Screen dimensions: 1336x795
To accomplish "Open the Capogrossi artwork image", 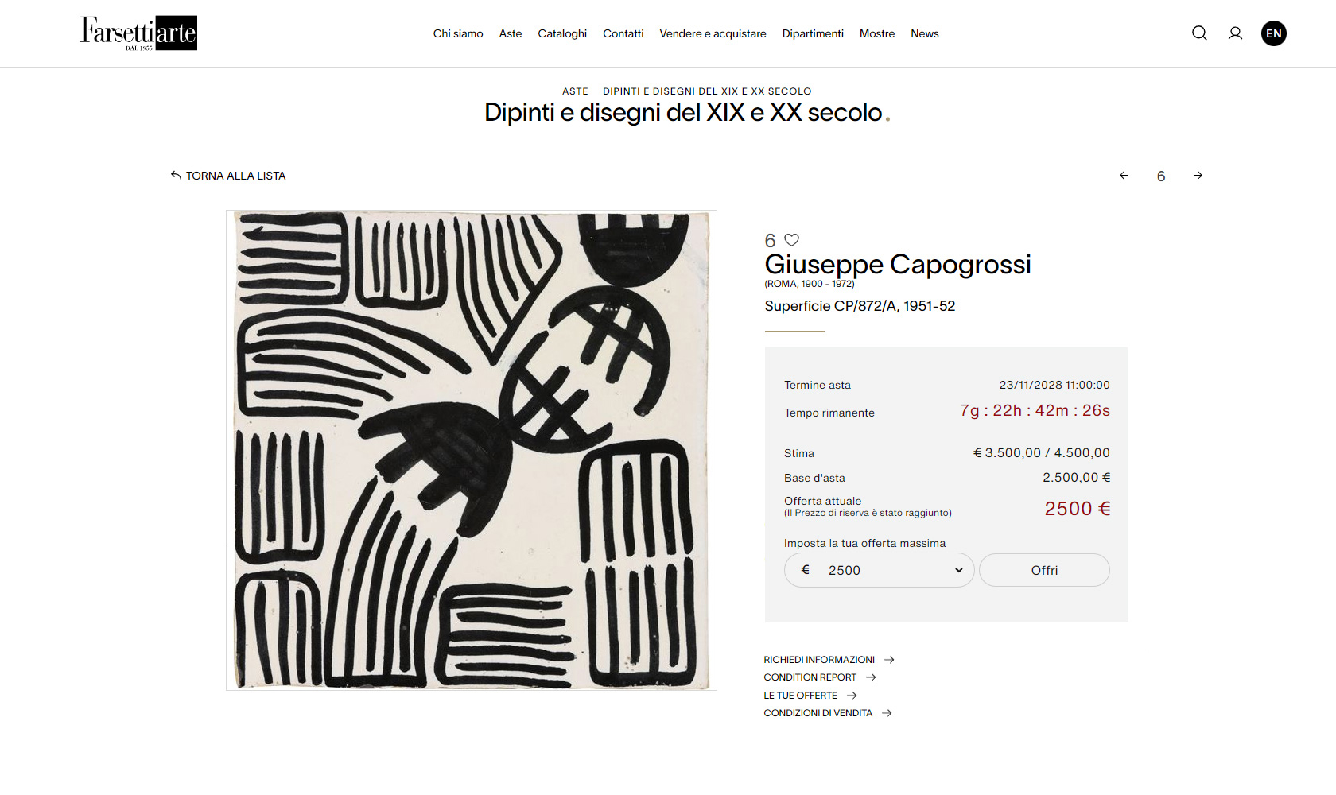I will click(472, 450).
